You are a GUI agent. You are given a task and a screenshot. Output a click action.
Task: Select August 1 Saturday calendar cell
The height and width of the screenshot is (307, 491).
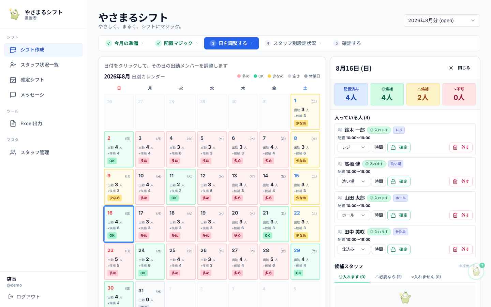(305, 112)
